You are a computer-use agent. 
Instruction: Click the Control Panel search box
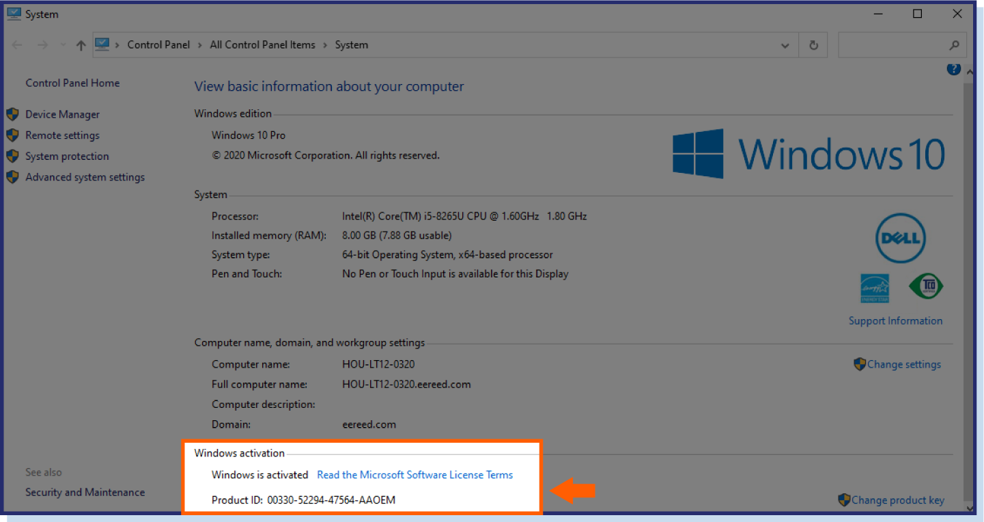point(902,45)
